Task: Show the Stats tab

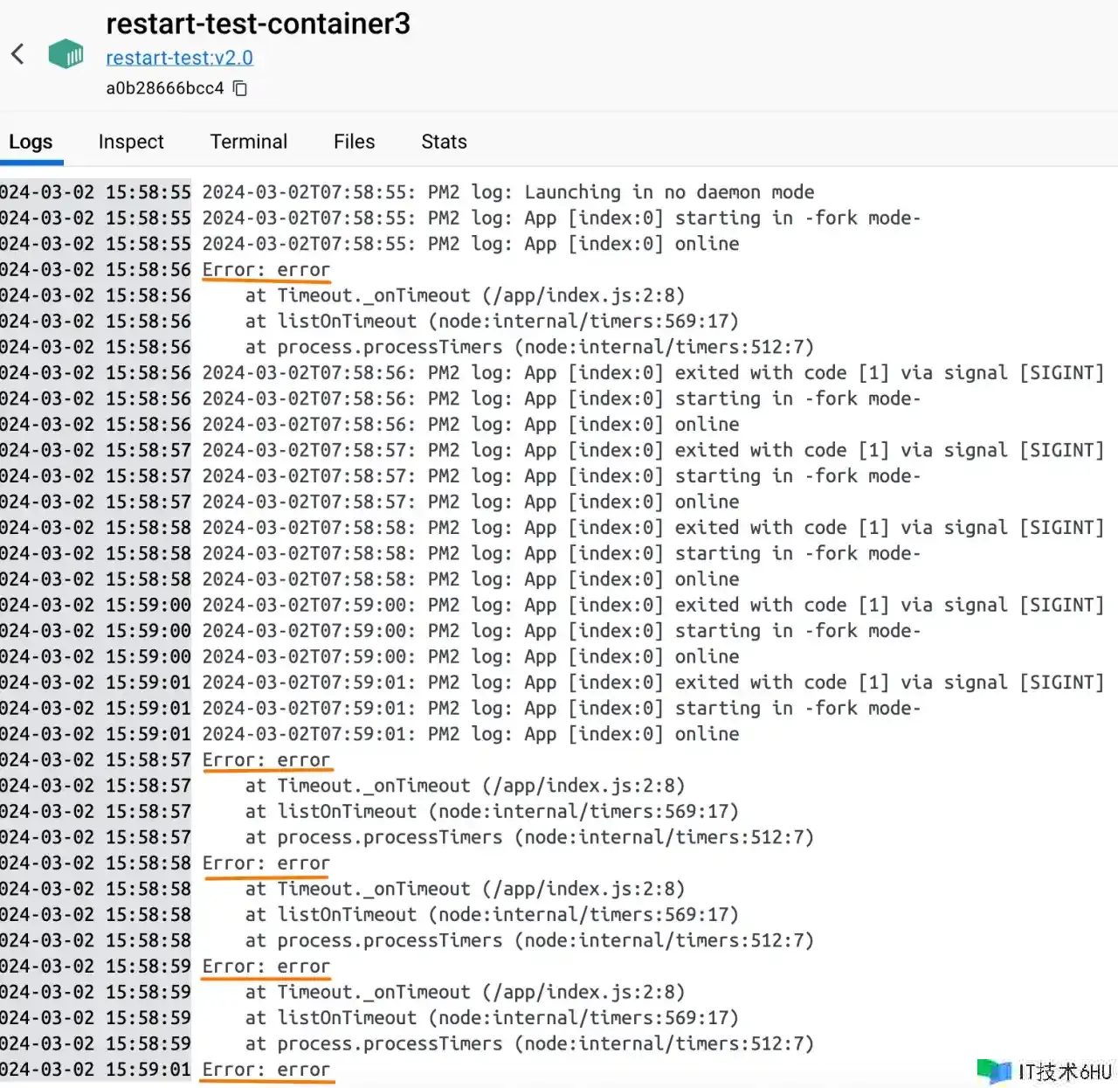Action: coord(444,142)
